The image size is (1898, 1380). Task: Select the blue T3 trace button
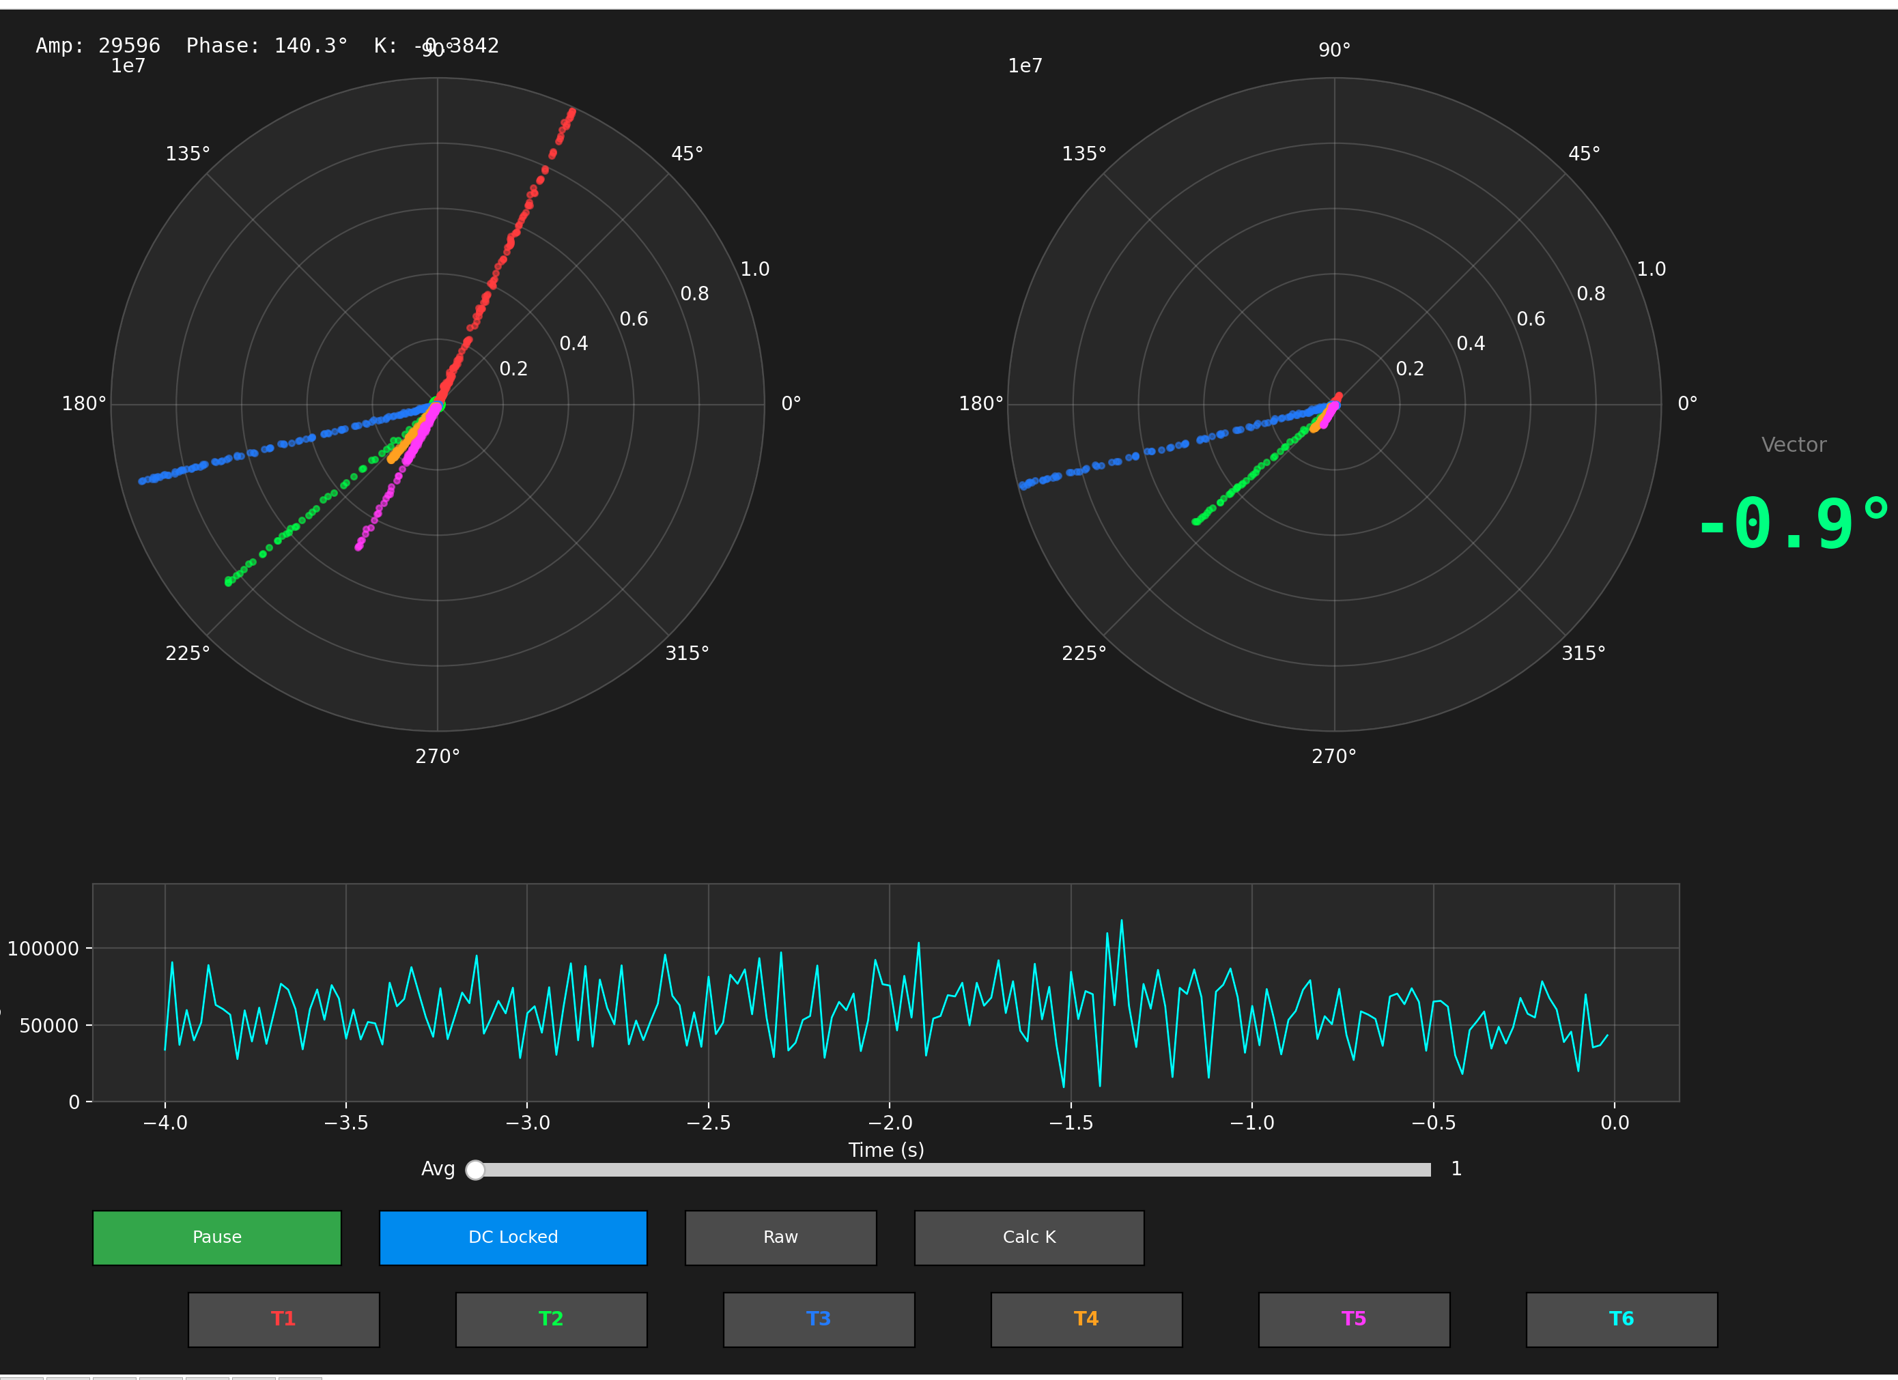coord(819,1319)
